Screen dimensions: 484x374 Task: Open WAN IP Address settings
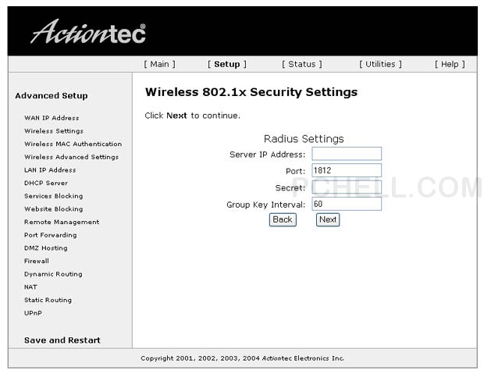[x=52, y=118]
